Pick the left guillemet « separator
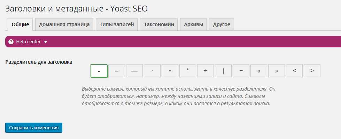341x139 pixels. point(259,71)
